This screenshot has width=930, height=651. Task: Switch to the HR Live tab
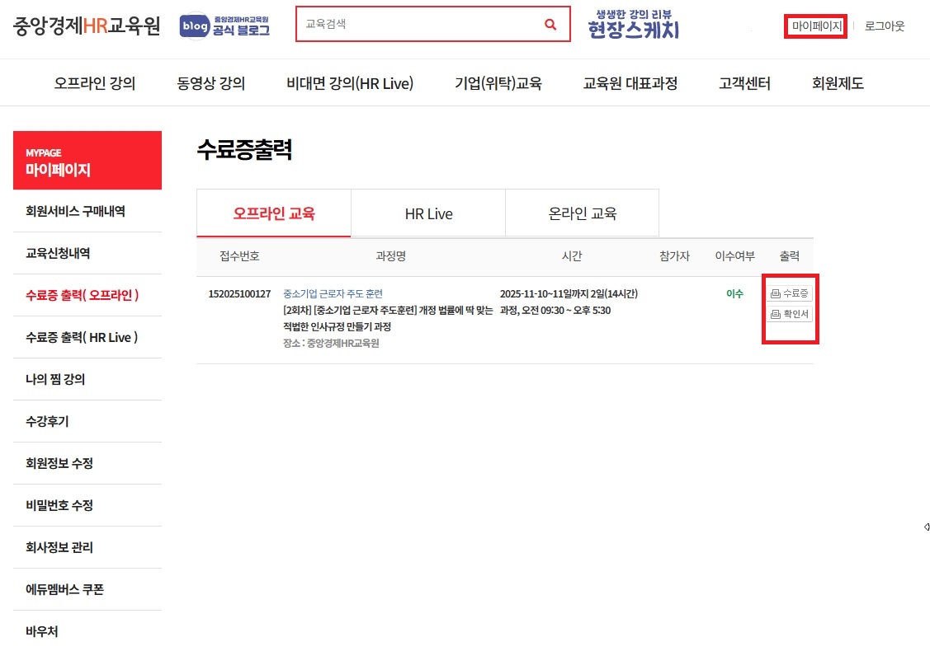(428, 213)
